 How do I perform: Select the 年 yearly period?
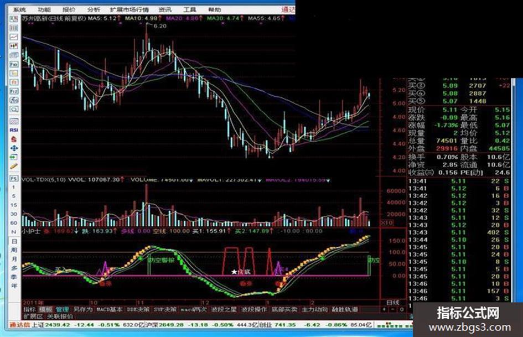(14, 286)
